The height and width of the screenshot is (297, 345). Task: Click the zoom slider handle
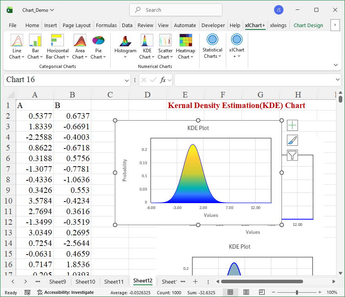(x=297, y=292)
